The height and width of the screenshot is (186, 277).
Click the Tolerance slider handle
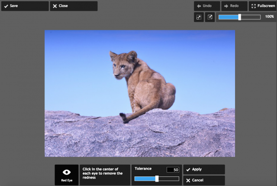pyautogui.click(x=157, y=179)
